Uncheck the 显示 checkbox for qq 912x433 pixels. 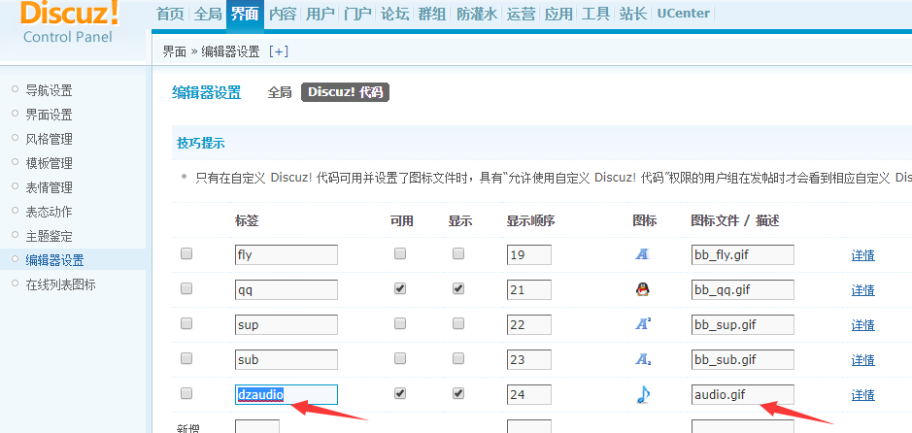click(x=458, y=289)
